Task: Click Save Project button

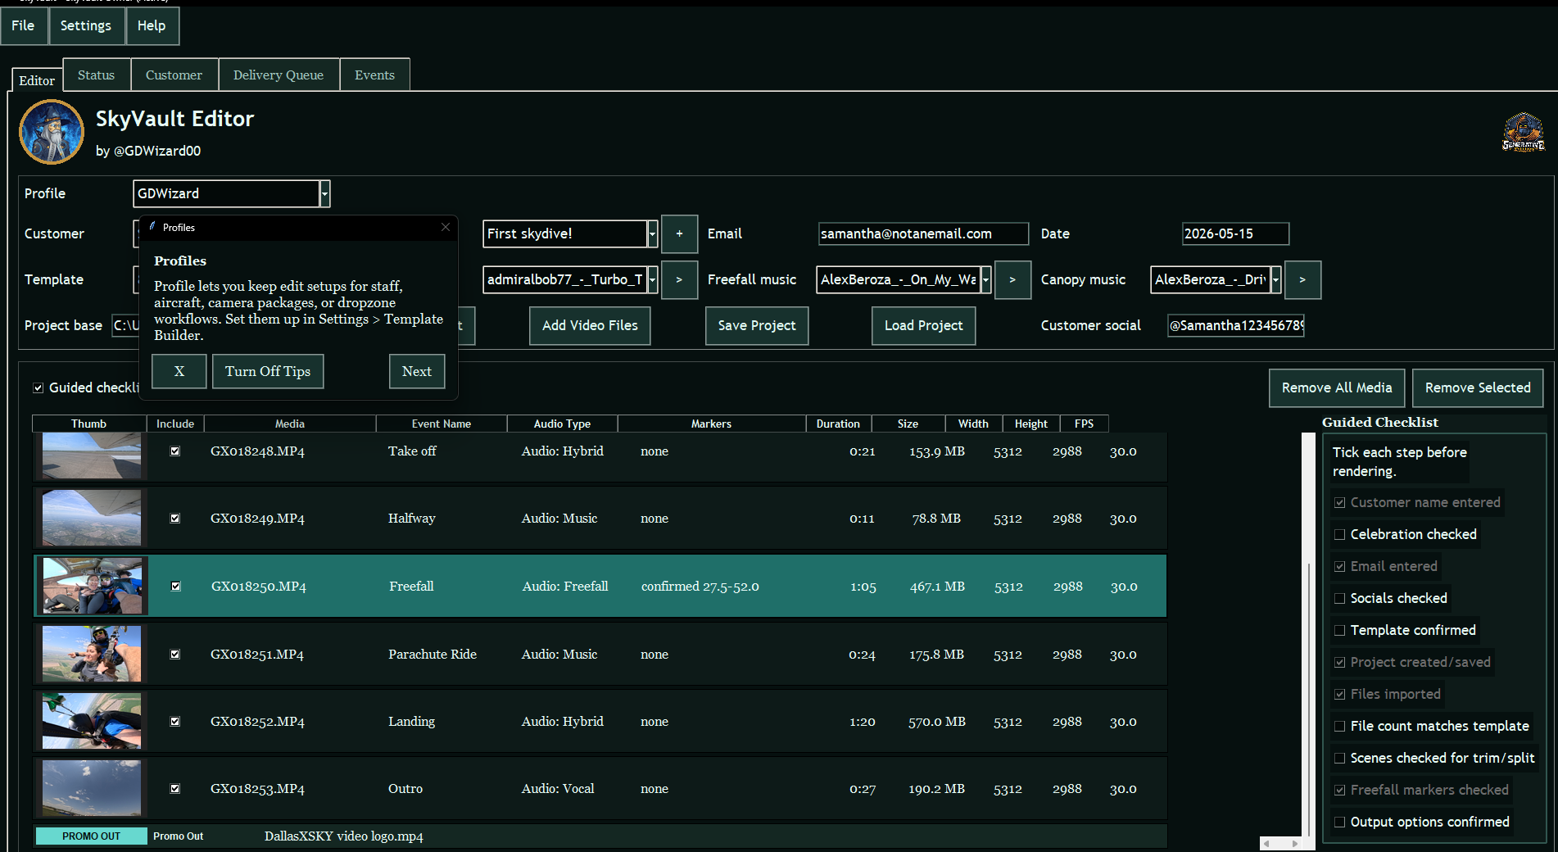Action: 757,325
